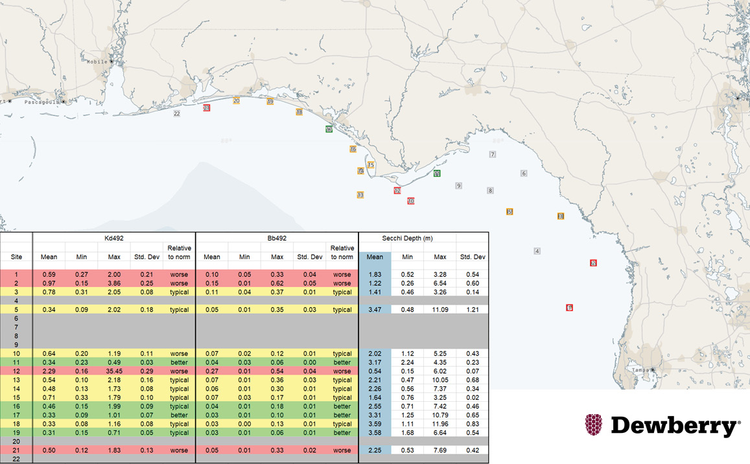Select red site marker 21 near the western shore
Screen dimensions: 750x464
(206, 108)
